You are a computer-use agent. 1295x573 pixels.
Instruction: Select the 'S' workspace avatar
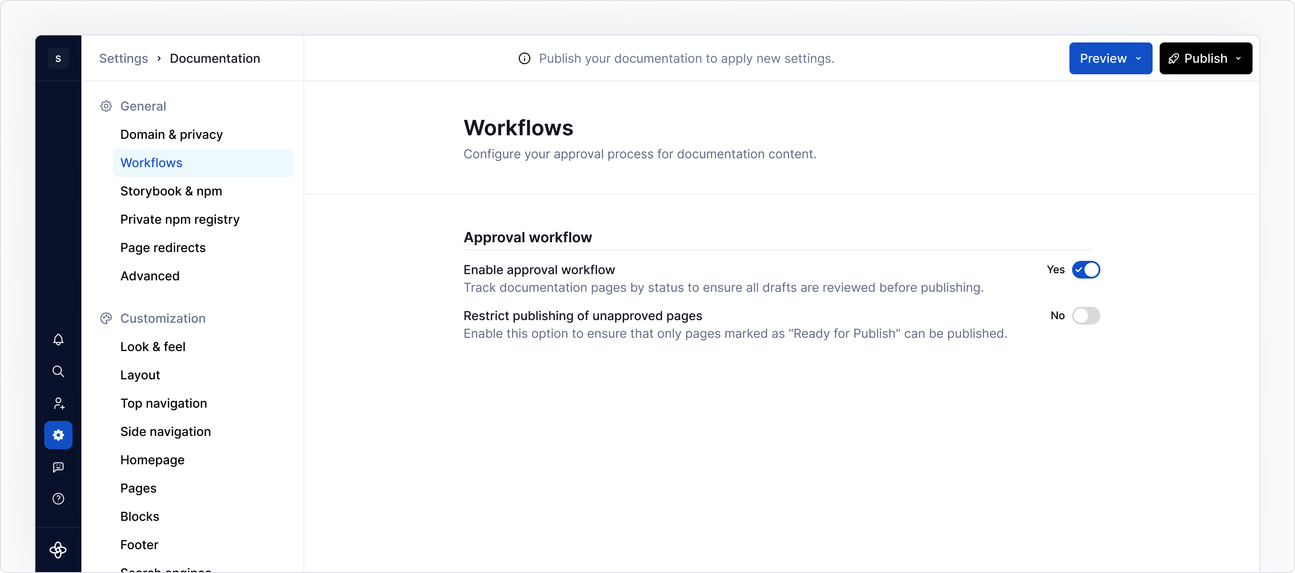tap(58, 58)
